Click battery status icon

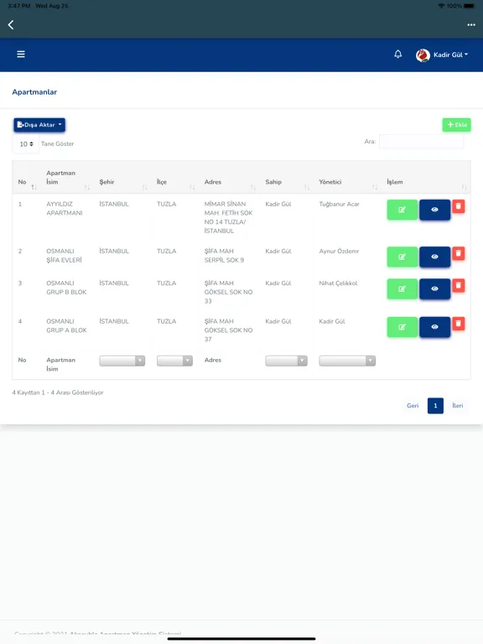click(x=470, y=6)
